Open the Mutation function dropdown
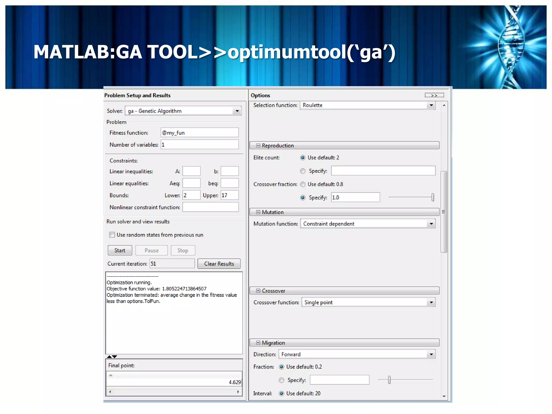This screenshot has width=552, height=414. (431, 224)
